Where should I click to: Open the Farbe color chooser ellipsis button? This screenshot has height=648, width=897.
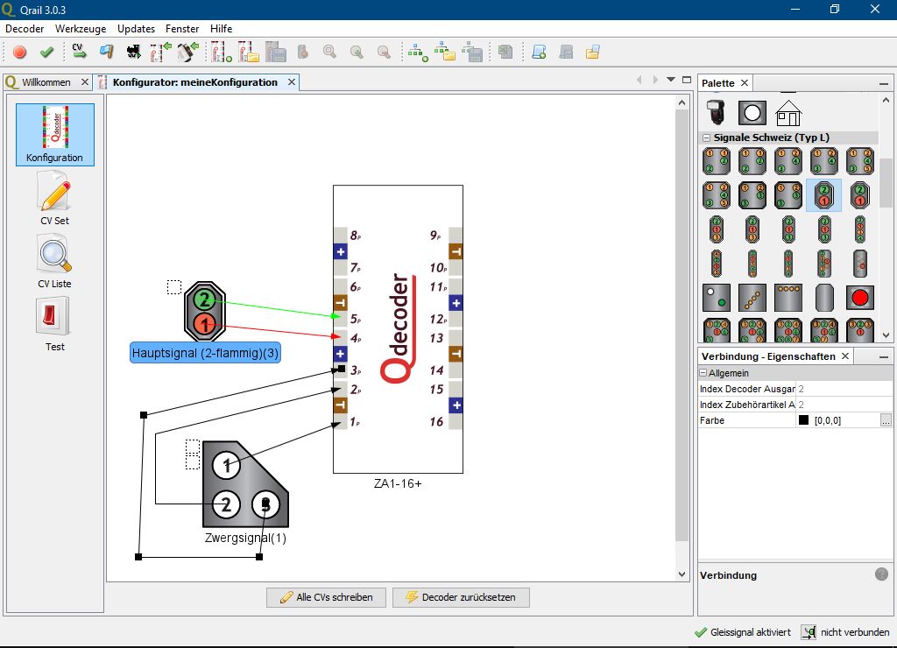click(x=886, y=420)
